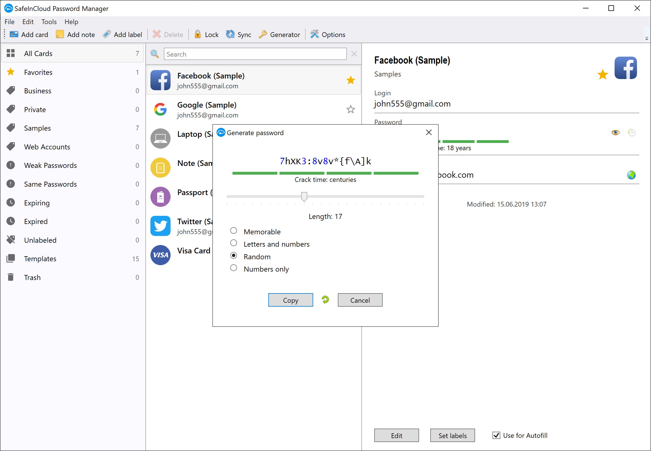This screenshot has width=651, height=451.
Task: Click into the Search field
Action: (255, 54)
